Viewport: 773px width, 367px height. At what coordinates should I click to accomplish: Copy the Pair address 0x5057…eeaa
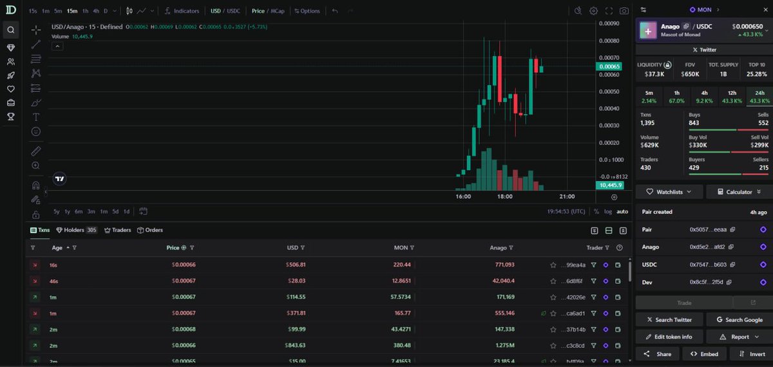coord(732,229)
